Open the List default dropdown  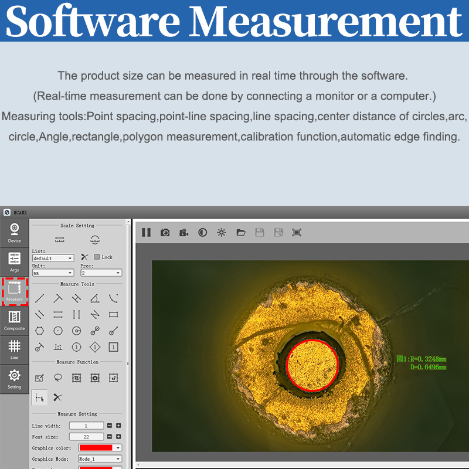(53, 258)
